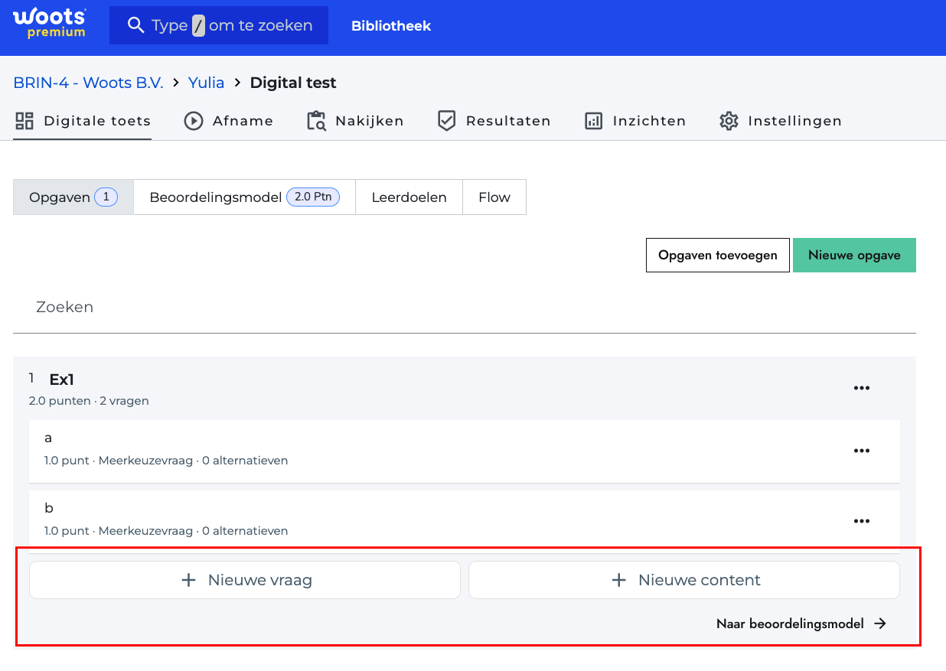This screenshot has height=671, width=946.
Task: Click the Afname play icon
Action: coord(194,121)
